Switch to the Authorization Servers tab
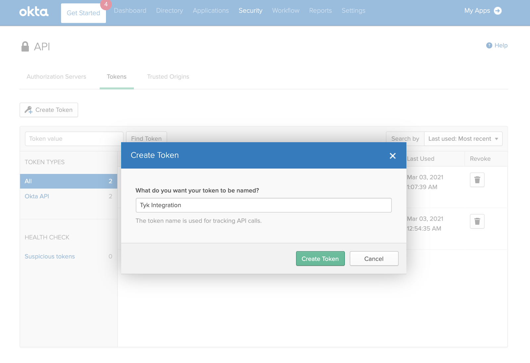 [x=56, y=77]
